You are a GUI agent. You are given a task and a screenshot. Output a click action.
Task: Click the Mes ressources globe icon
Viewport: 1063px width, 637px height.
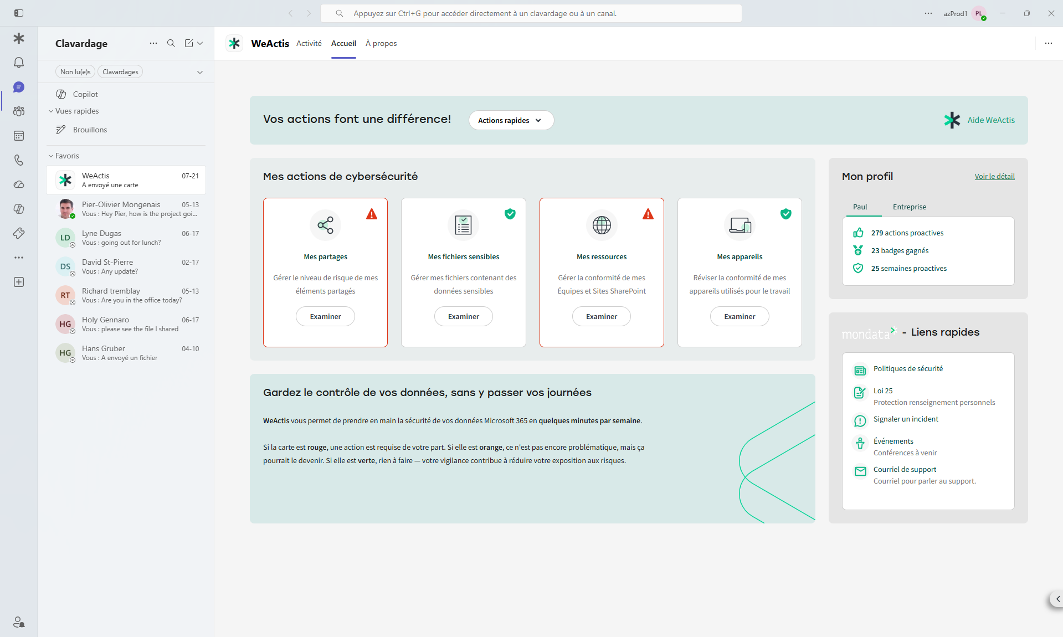[x=602, y=225]
